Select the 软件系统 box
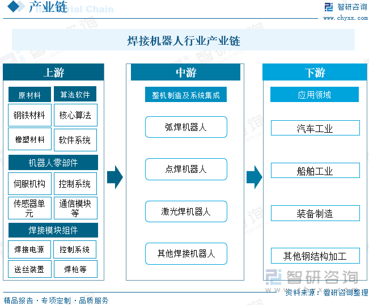369x305 pixels. 75,140
